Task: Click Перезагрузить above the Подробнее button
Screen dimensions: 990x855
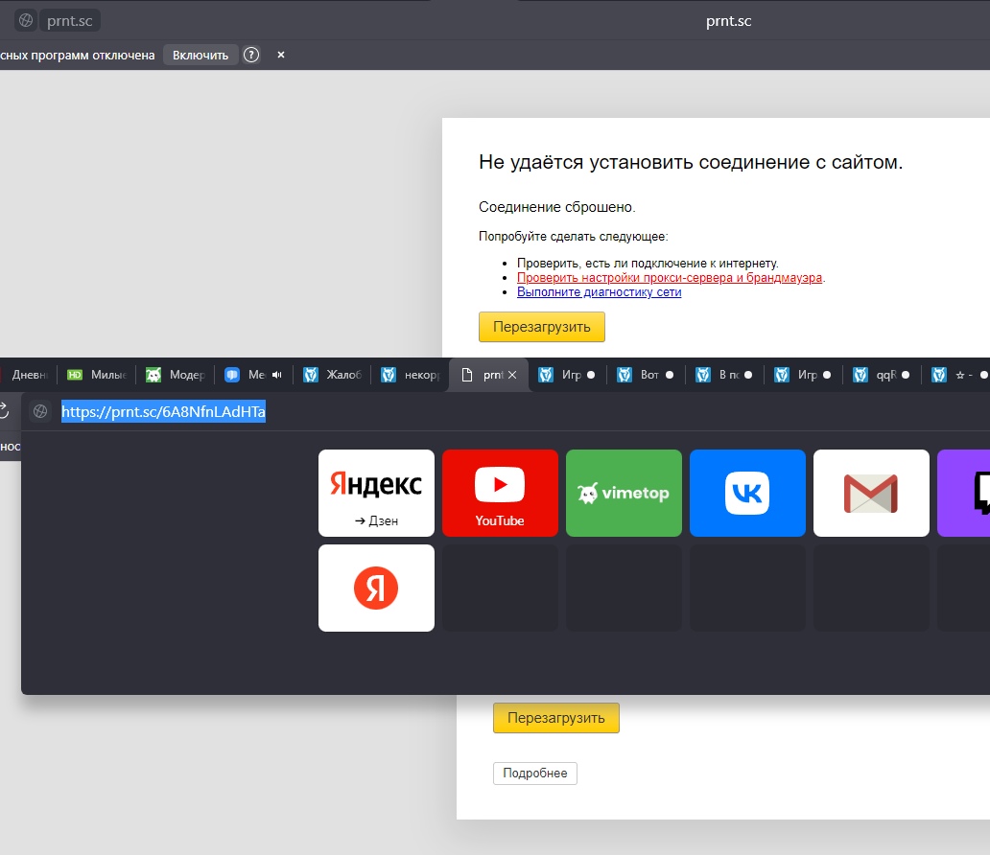Action: point(556,718)
